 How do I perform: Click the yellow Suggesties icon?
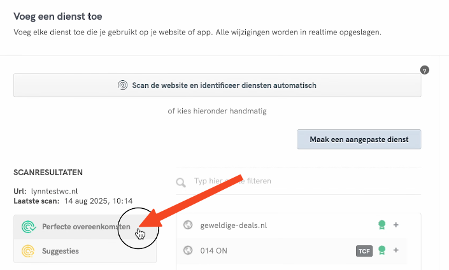pyautogui.click(x=28, y=251)
